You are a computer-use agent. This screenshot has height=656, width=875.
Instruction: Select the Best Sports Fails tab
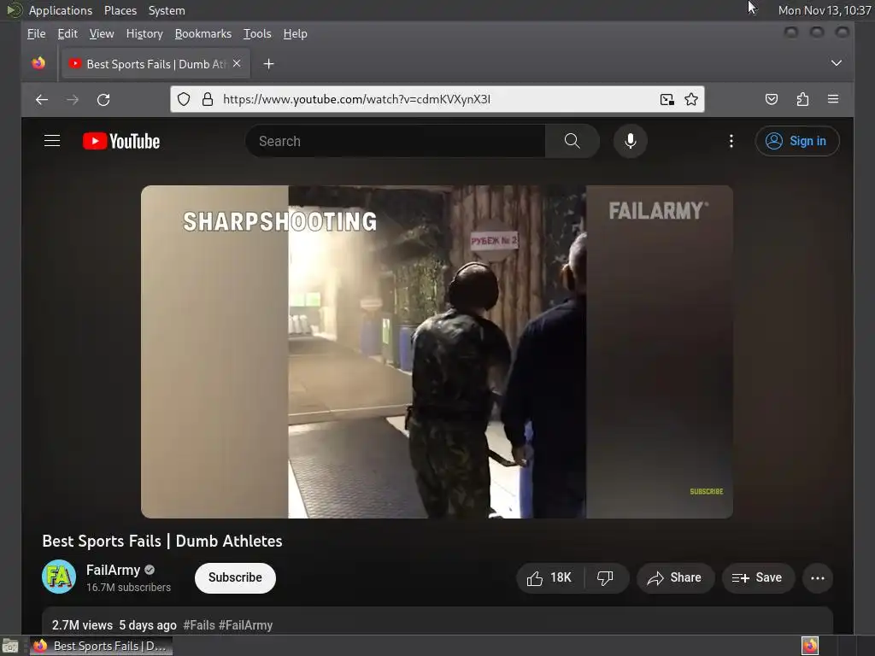coord(156,63)
